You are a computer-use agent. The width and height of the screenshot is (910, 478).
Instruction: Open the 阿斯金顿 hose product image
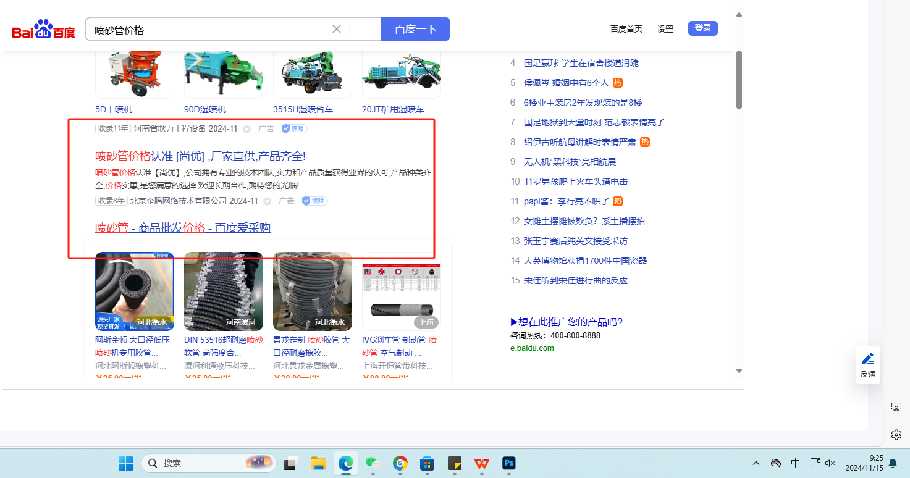click(135, 291)
